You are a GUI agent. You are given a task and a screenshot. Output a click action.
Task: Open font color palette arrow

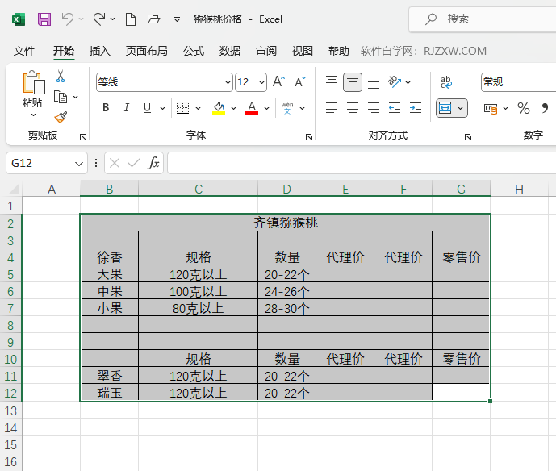coord(267,108)
